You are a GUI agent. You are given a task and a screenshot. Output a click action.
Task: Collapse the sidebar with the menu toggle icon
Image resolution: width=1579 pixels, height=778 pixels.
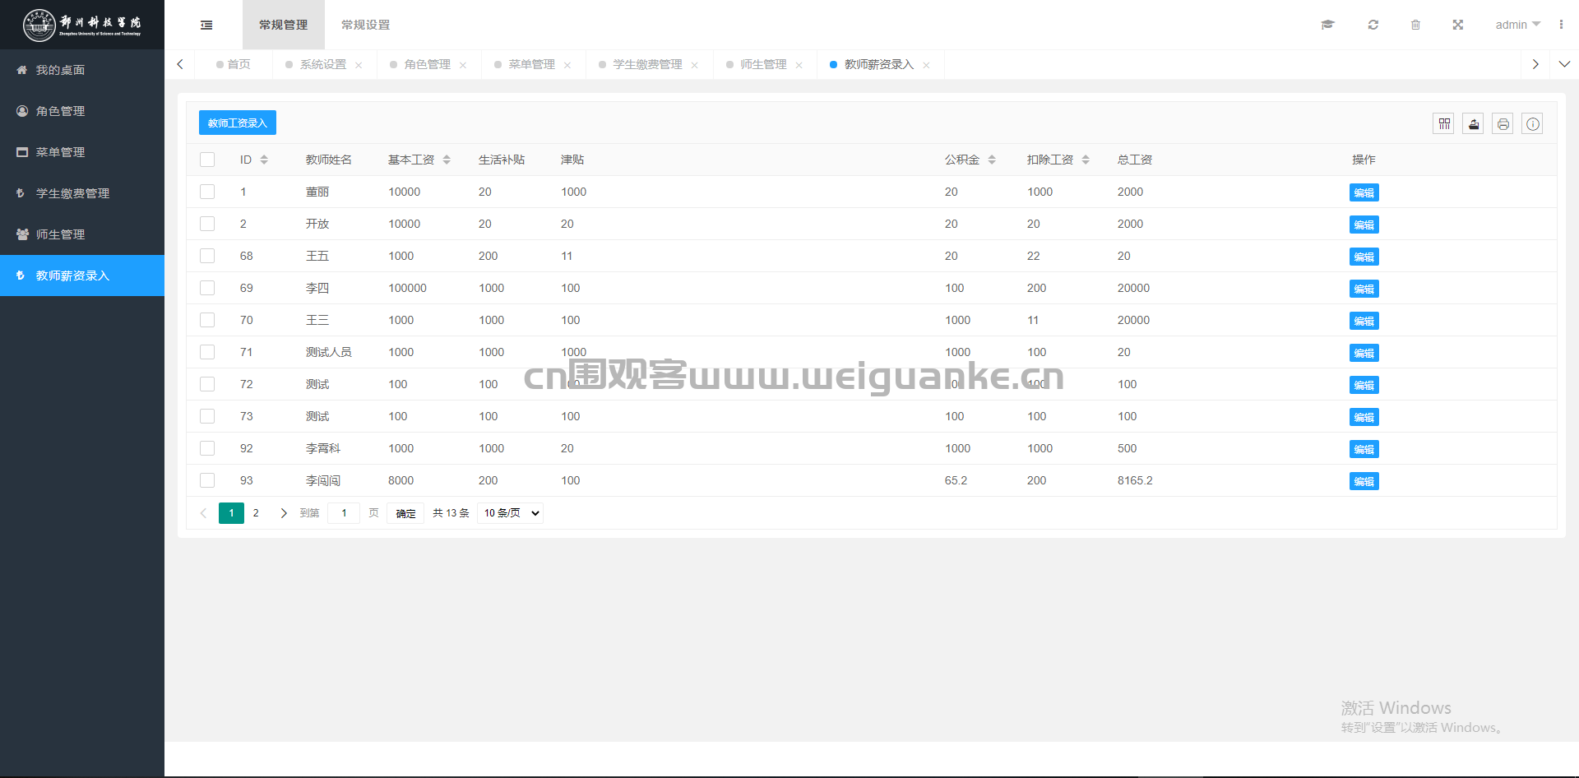tap(206, 25)
